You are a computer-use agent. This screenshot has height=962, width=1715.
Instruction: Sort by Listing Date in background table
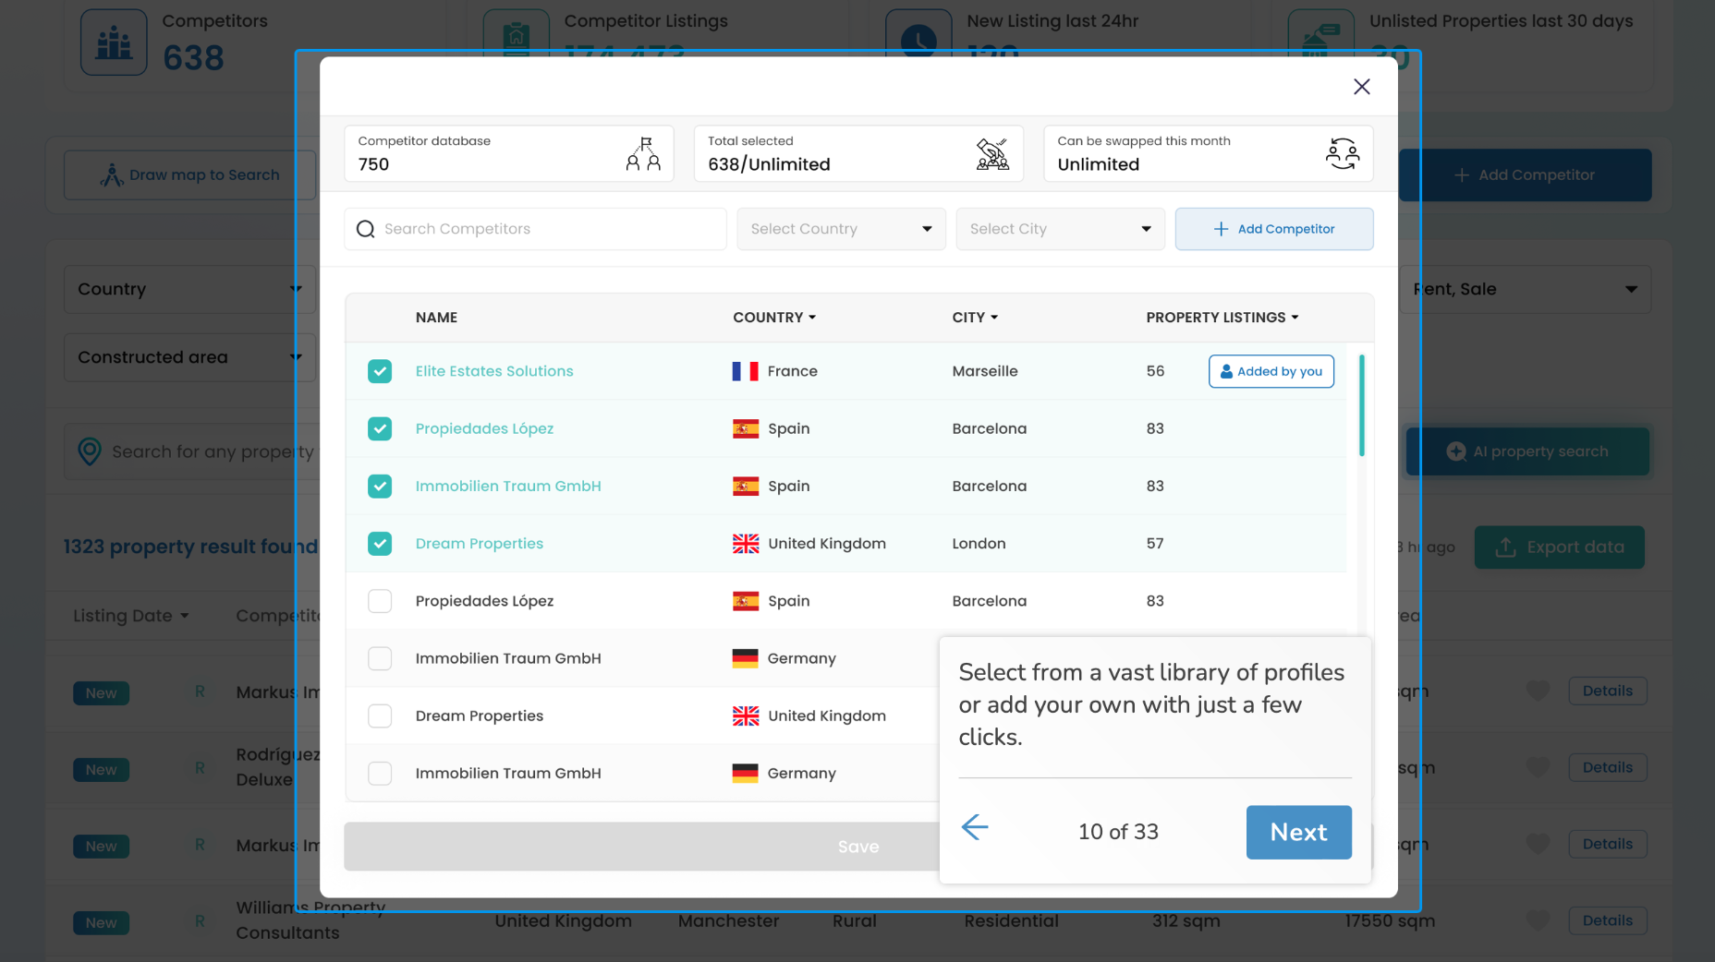pos(131,616)
